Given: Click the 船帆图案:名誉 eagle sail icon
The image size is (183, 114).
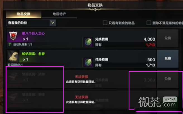Looking at the screenshot, I should pos(13,57).
